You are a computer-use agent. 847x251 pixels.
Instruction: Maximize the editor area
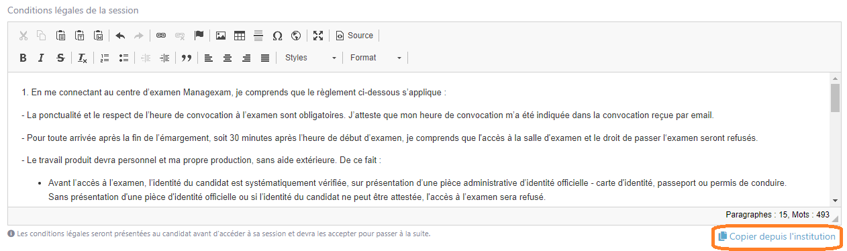pyautogui.click(x=318, y=36)
